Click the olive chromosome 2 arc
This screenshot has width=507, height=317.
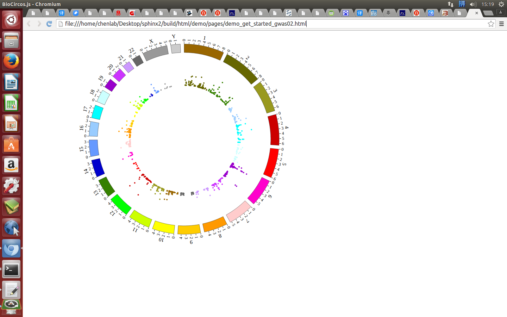pyautogui.click(x=241, y=68)
